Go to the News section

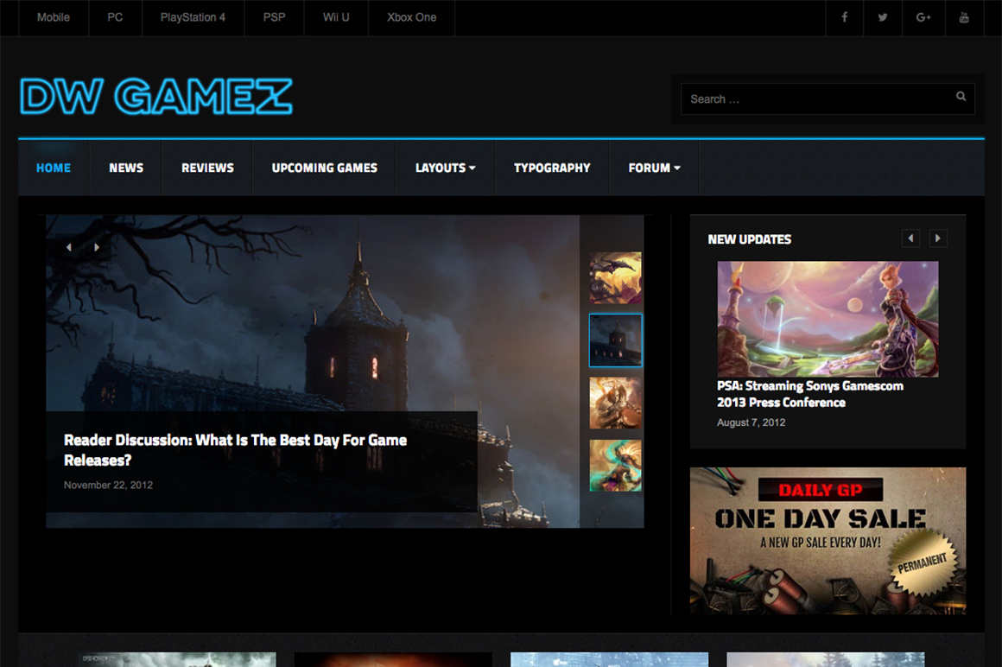click(x=126, y=168)
